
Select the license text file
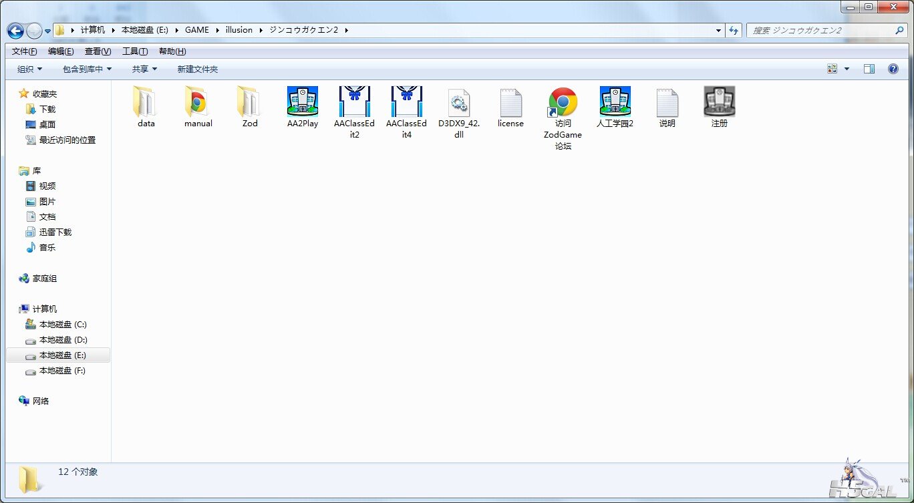click(510, 102)
